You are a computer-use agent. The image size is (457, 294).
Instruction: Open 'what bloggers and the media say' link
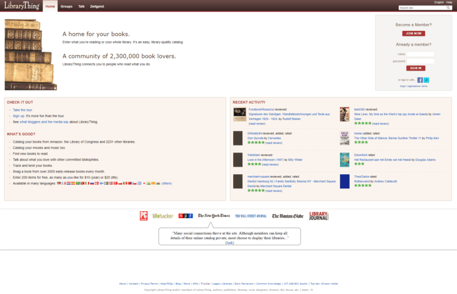(x=44, y=122)
